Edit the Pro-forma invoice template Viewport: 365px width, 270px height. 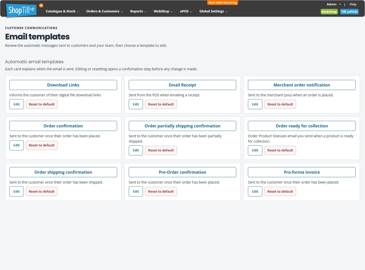[255, 191]
